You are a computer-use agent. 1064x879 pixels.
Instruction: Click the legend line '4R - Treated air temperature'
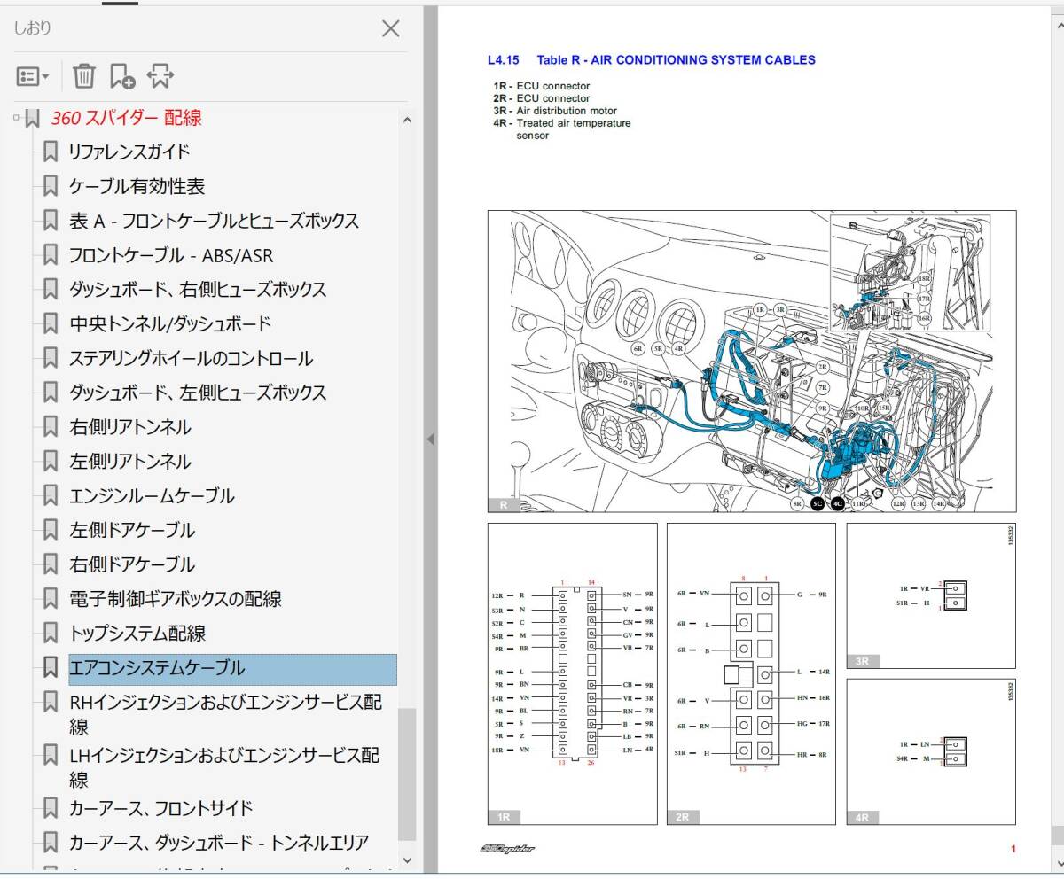562,123
